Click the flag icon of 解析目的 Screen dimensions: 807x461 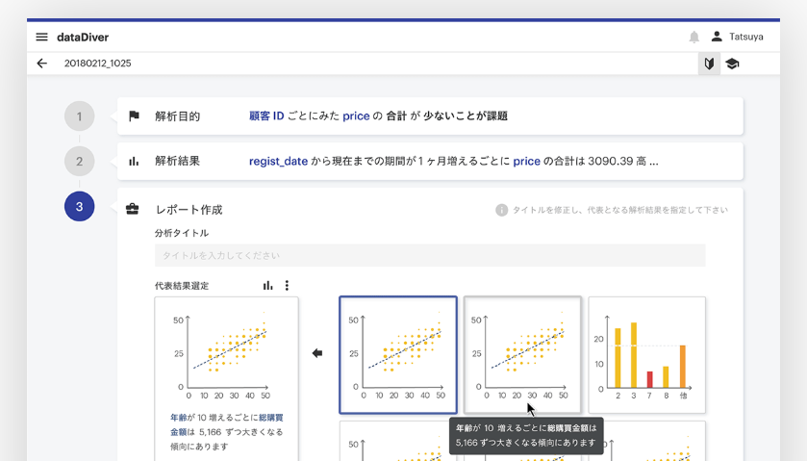click(x=134, y=115)
